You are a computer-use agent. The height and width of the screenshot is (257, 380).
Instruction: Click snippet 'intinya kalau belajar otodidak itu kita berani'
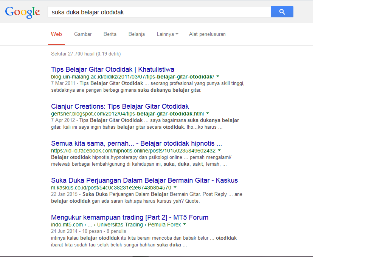tap(144, 241)
